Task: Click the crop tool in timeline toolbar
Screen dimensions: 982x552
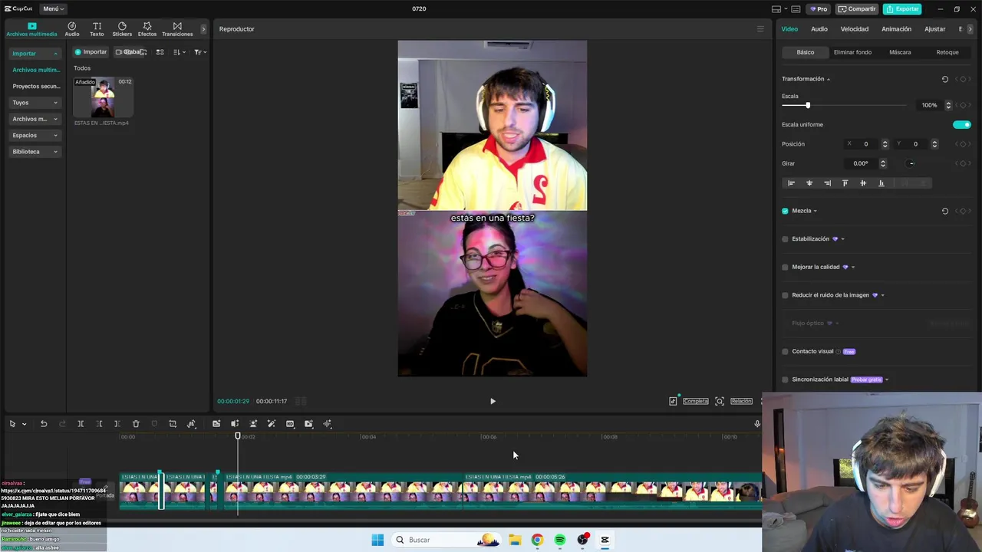Action: point(173,424)
